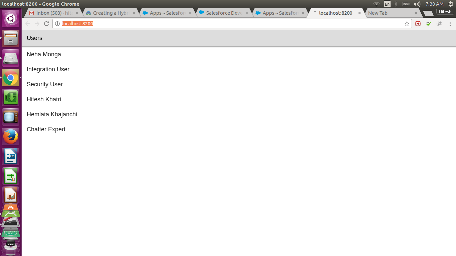The image size is (456, 256).
Task: Open the disk drive launcher icon
Action: coord(11,58)
